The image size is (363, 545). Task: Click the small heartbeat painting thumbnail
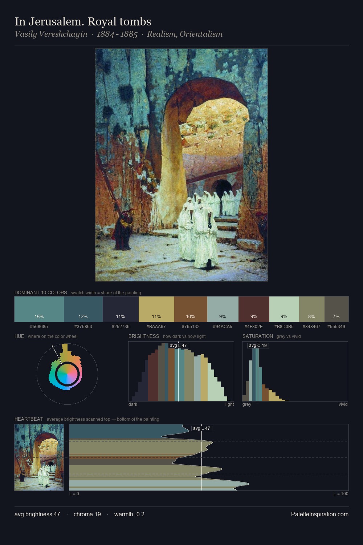pyautogui.click(x=39, y=457)
